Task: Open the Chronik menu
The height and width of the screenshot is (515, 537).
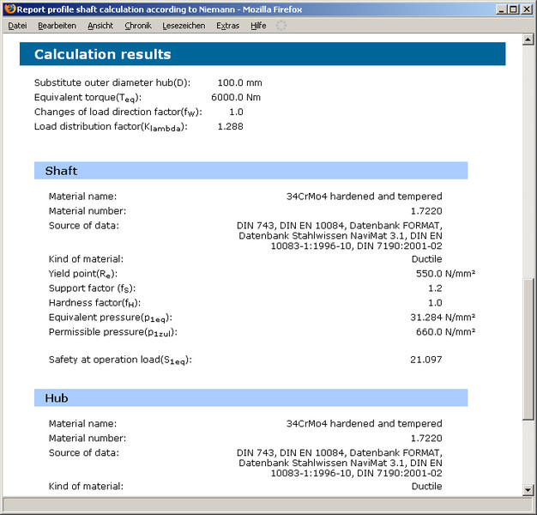Action: (137, 26)
